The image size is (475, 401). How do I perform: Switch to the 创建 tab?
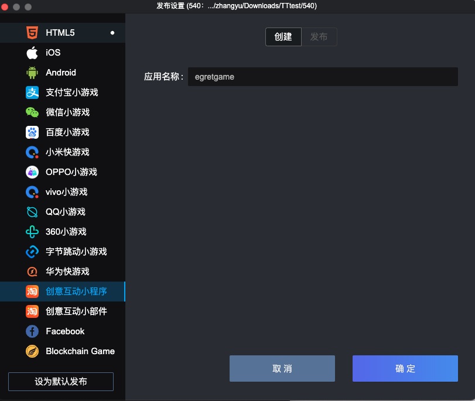coord(283,37)
